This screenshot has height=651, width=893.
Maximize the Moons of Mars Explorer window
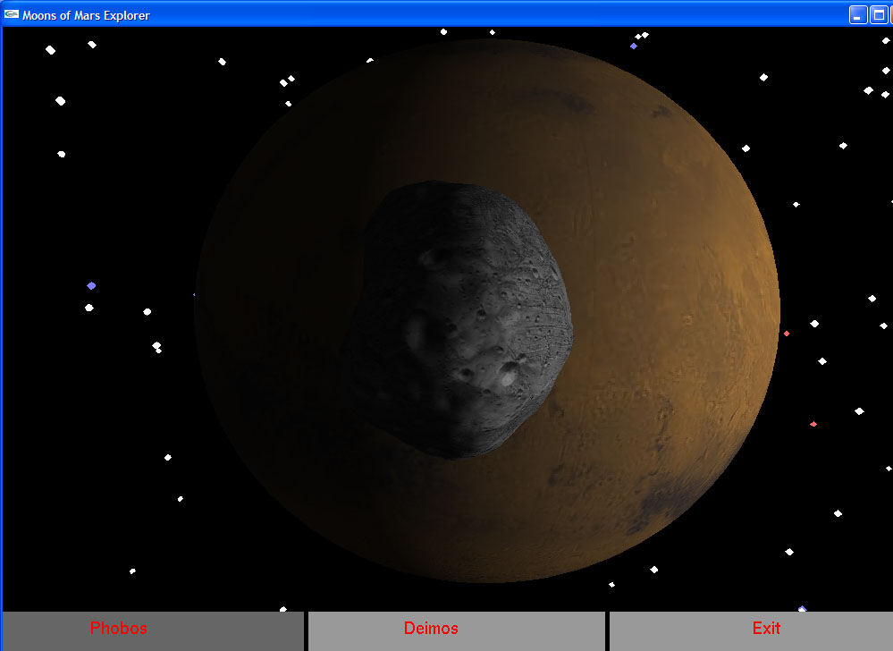[878, 15]
